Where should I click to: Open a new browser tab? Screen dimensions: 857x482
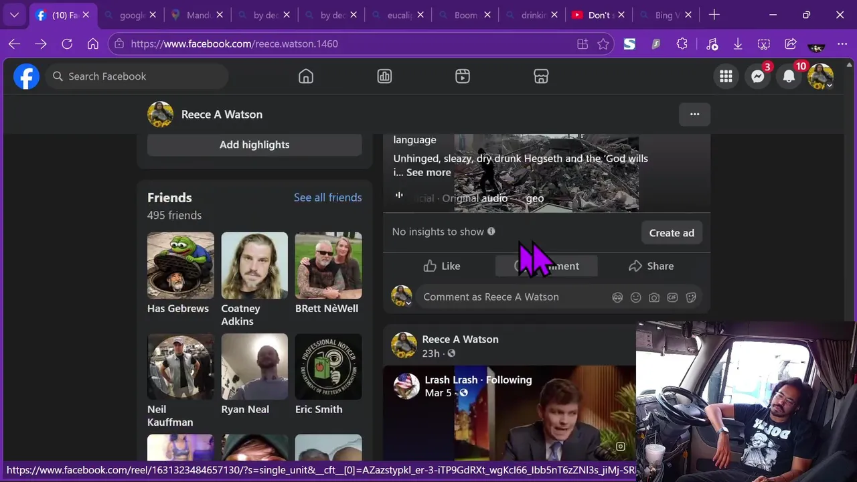(714, 15)
